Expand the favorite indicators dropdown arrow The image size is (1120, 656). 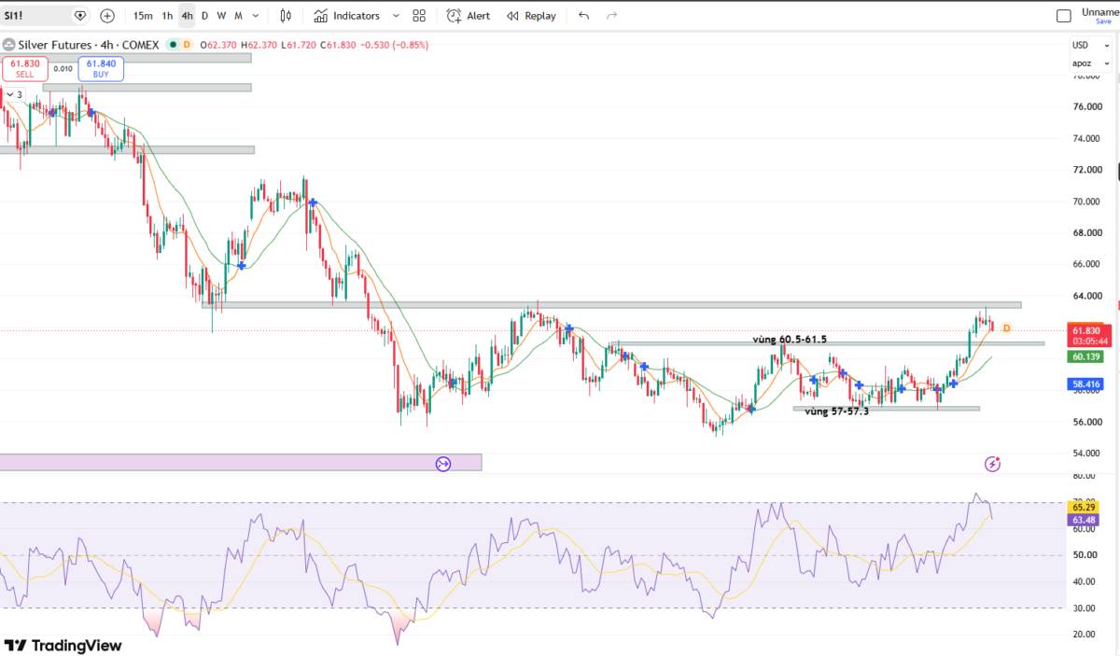[x=396, y=16]
